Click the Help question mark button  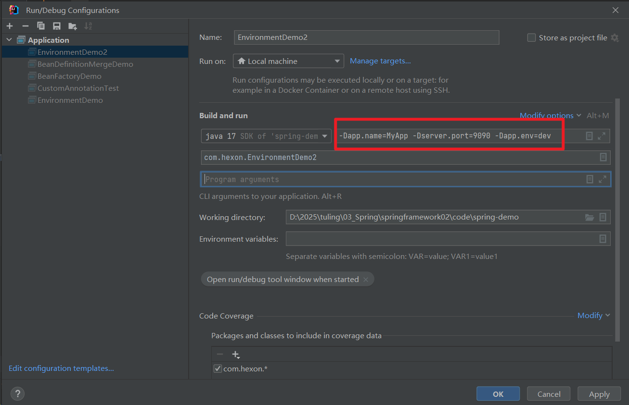[x=17, y=394]
